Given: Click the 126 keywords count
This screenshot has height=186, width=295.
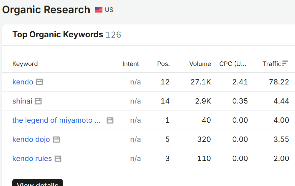Looking at the screenshot, I should (x=113, y=35).
